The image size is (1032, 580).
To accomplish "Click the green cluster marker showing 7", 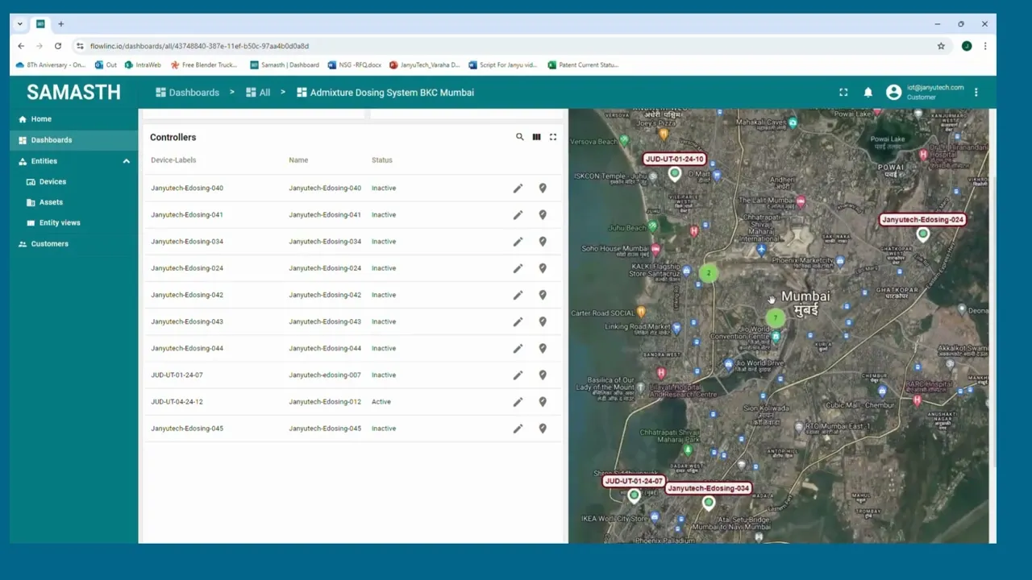I will pyautogui.click(x=776, y=317).
